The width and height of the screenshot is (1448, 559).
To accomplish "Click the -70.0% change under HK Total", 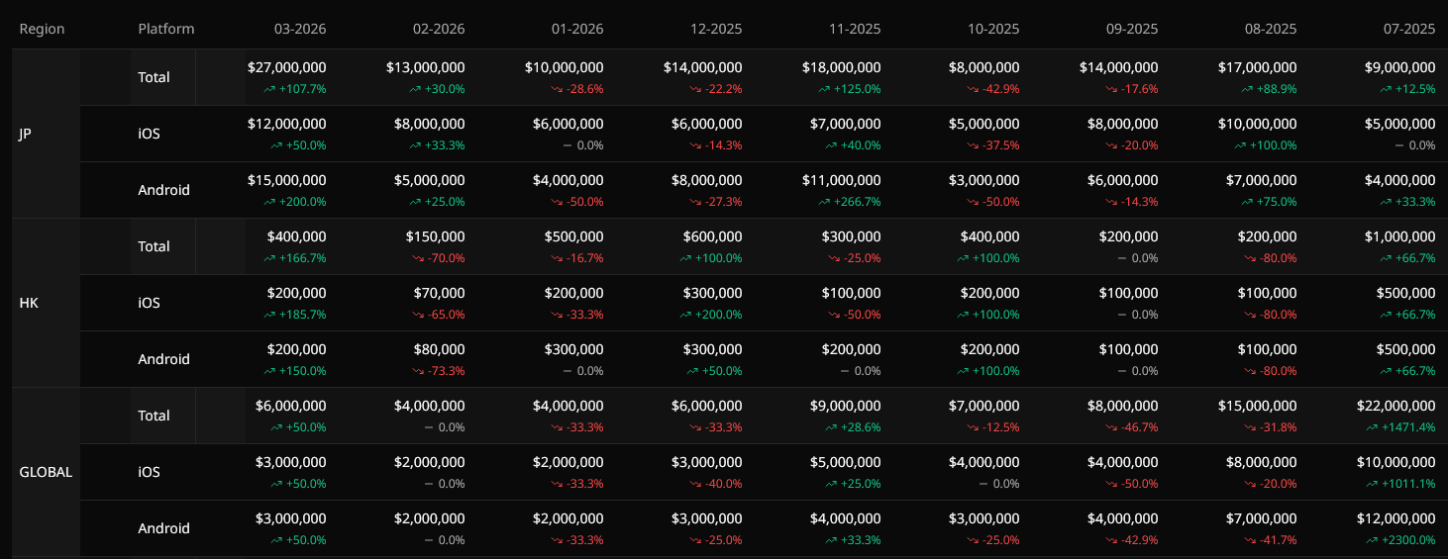I will [438, 258].
